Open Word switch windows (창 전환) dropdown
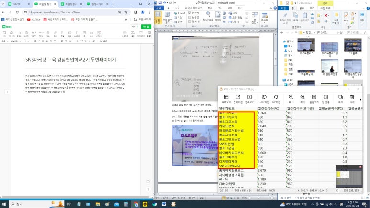Screen dimensions: 370x208 [x=255, y=18]
